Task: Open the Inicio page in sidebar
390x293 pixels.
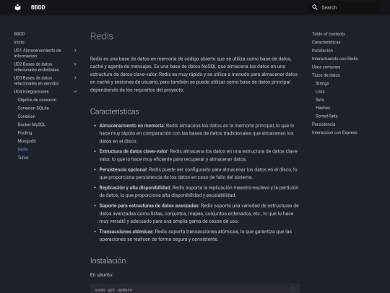Action: (x=19, y=42)
